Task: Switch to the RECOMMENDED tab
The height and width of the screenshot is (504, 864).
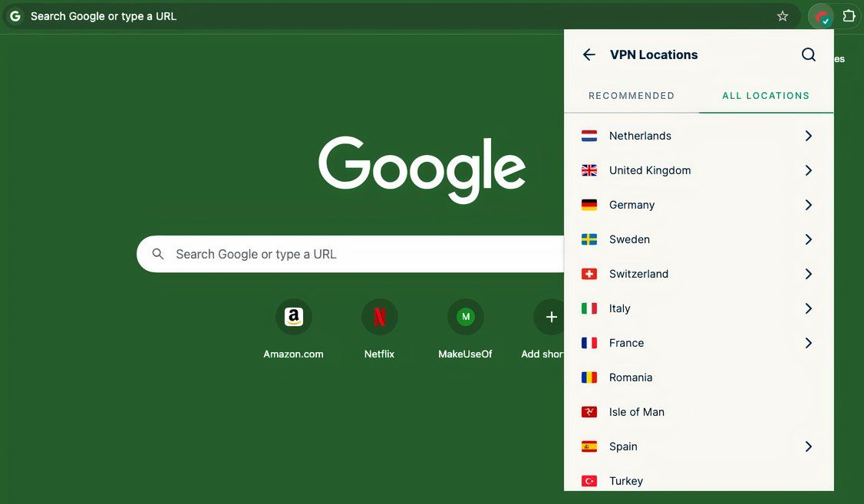Action: click(x=631, y=95)
